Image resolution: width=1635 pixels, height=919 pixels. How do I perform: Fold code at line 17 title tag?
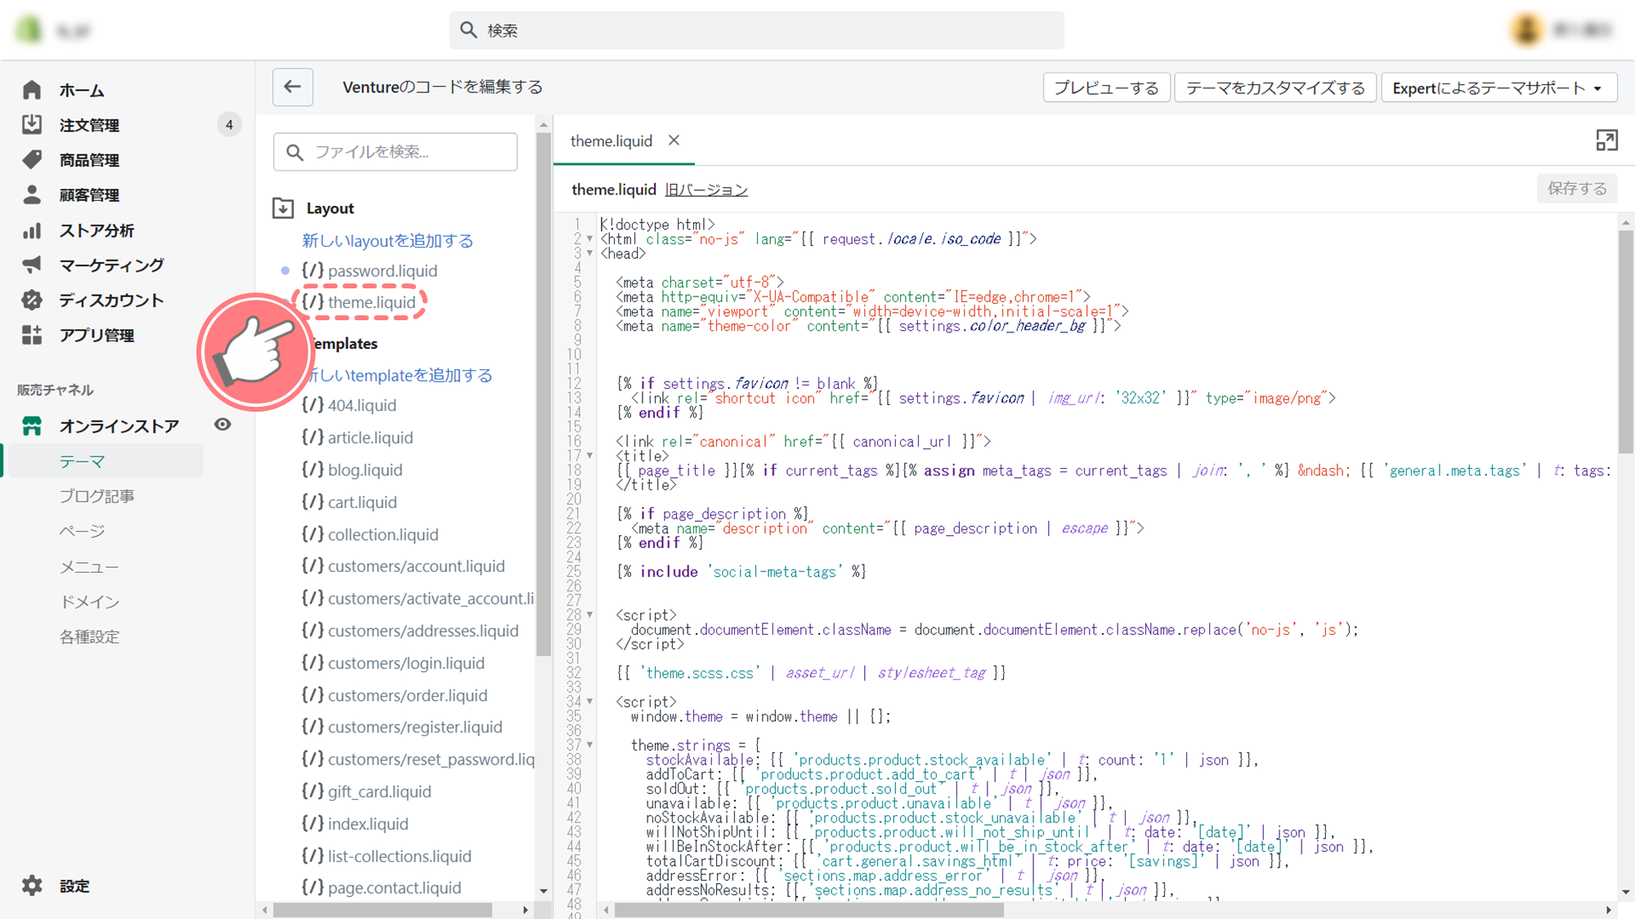point(589,456)
